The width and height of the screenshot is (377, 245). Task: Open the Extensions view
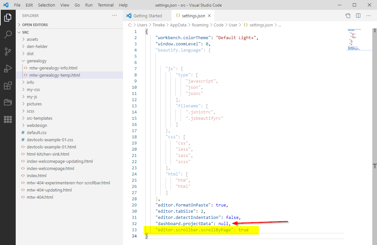(8, 85)
